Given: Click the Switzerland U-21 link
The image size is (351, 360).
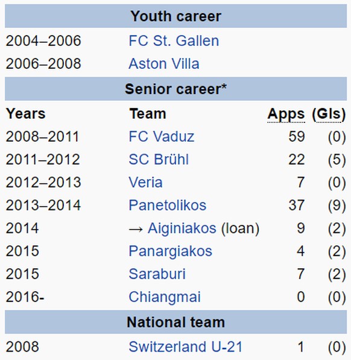Looking at the screenshot, I should tap(186, 347).
